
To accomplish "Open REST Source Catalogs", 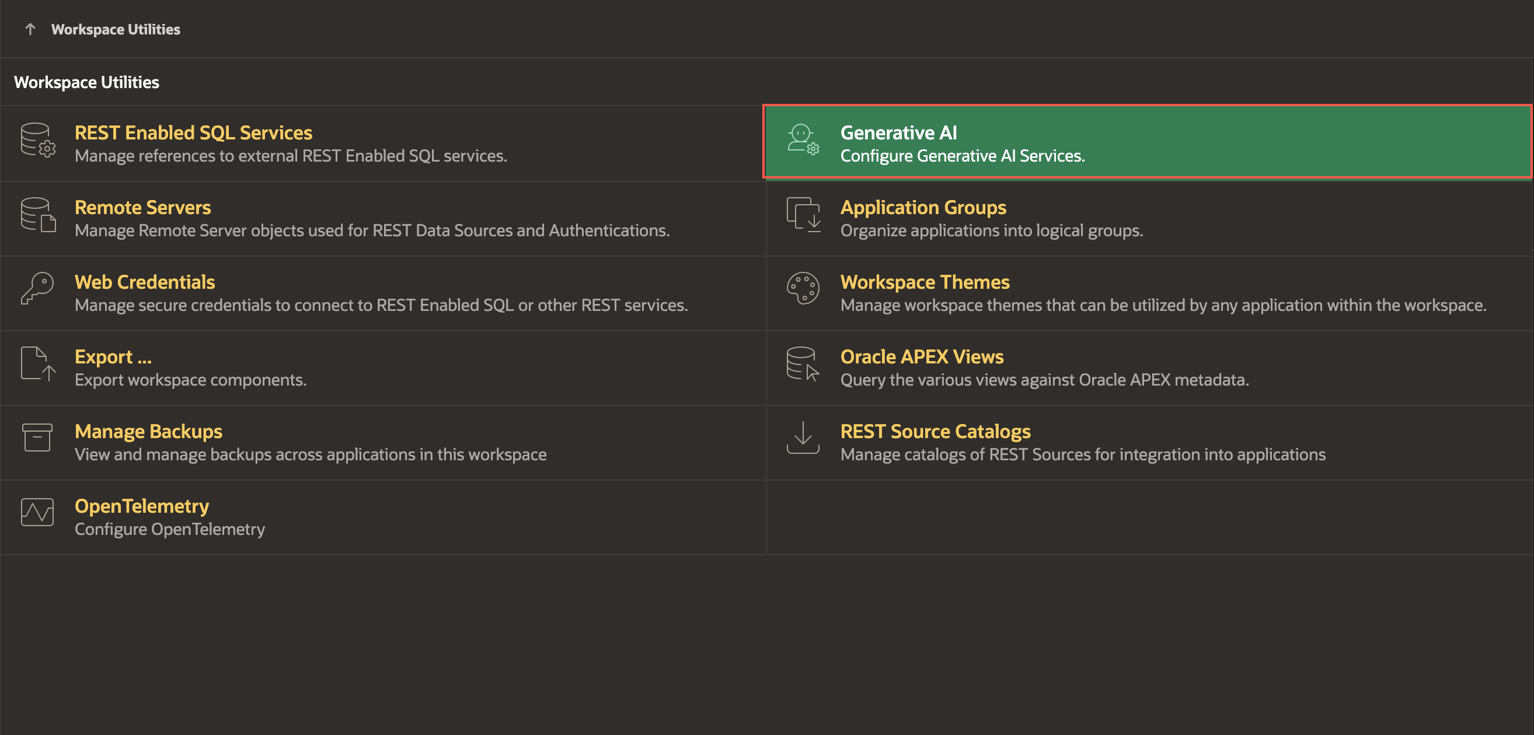I will pos(936,432).
